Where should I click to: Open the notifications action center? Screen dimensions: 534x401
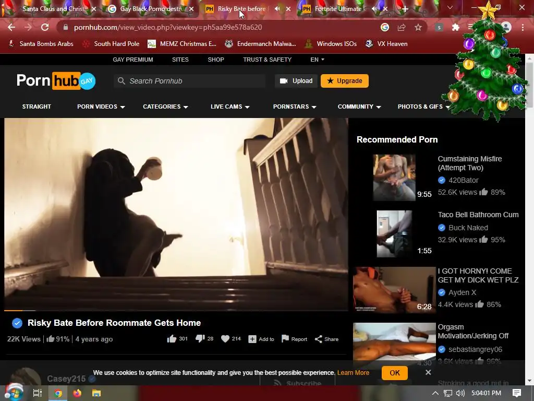click(x=517, y=393)
